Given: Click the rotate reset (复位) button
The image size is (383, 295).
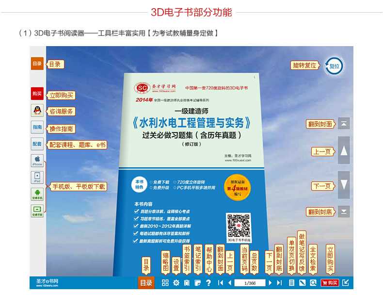Looking at the screenshot, I should point(334,66).
